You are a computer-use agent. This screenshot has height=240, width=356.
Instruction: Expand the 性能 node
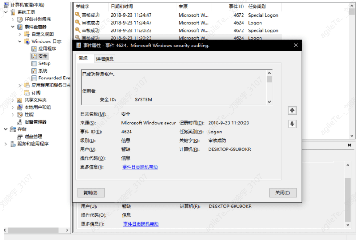pos(13,115)
